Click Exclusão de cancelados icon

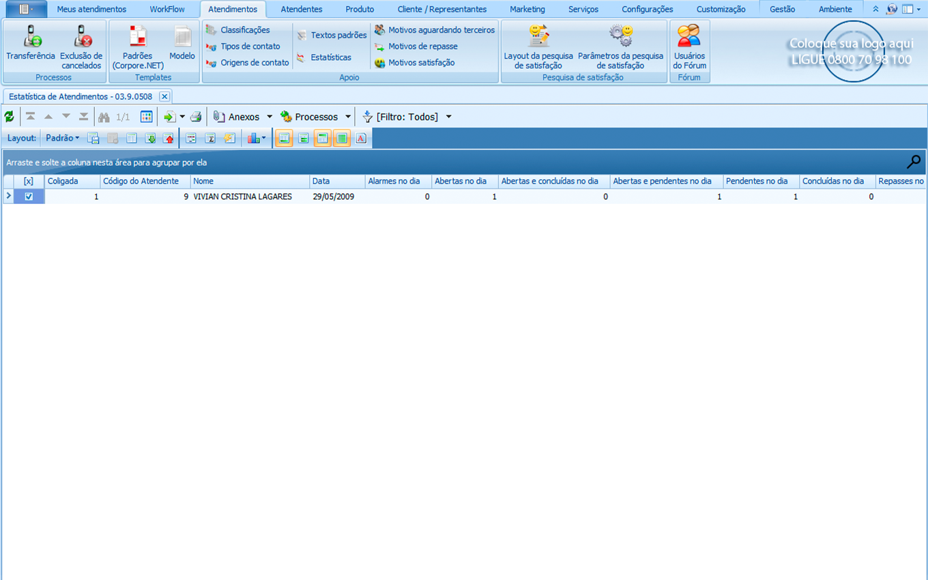[x=81, y=44]
